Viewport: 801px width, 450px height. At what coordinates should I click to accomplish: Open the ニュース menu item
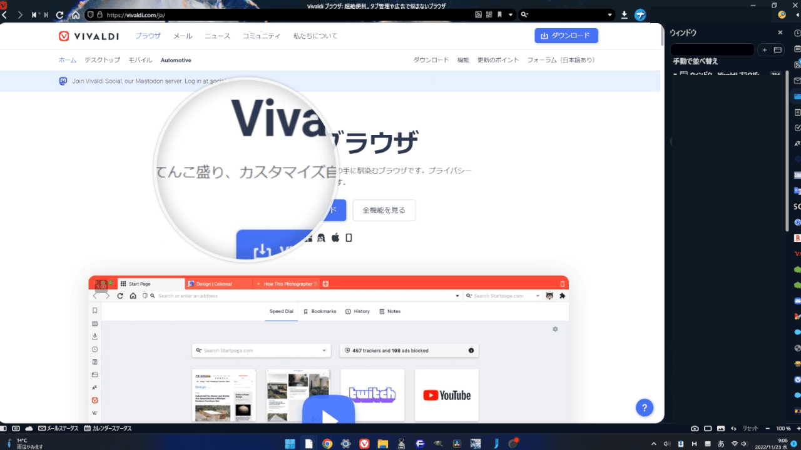click(x=218, y=36)
